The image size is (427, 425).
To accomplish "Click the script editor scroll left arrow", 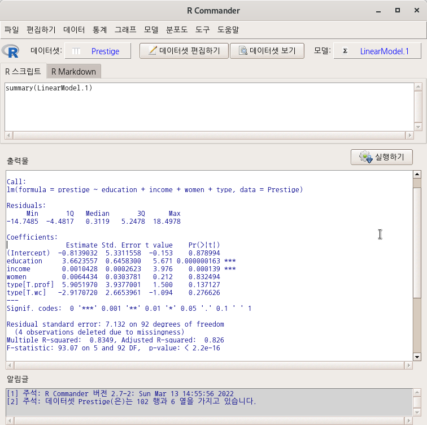I will [x=8, y=136].
